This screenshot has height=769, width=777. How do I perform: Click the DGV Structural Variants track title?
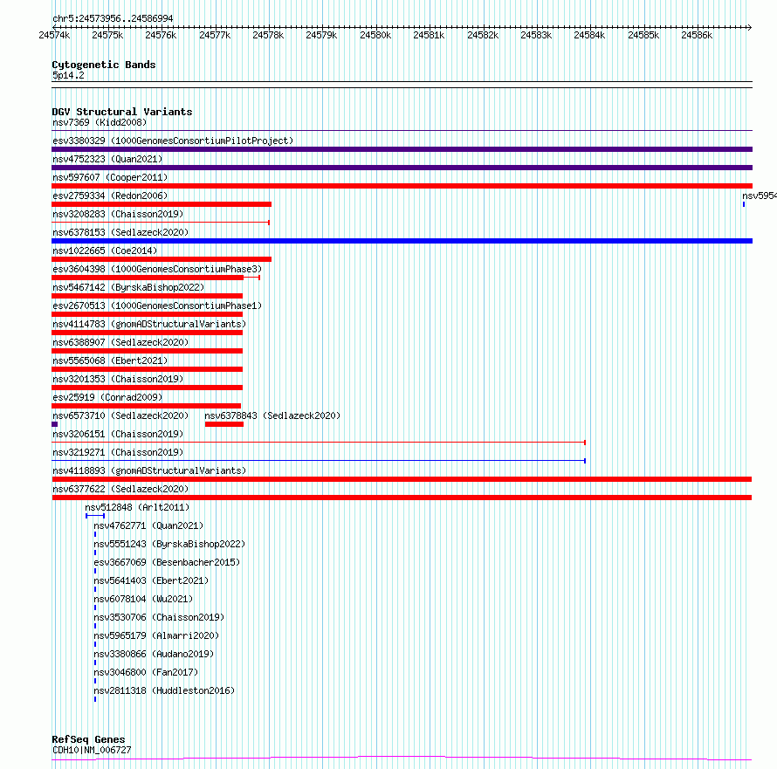[x=122, y=112]
